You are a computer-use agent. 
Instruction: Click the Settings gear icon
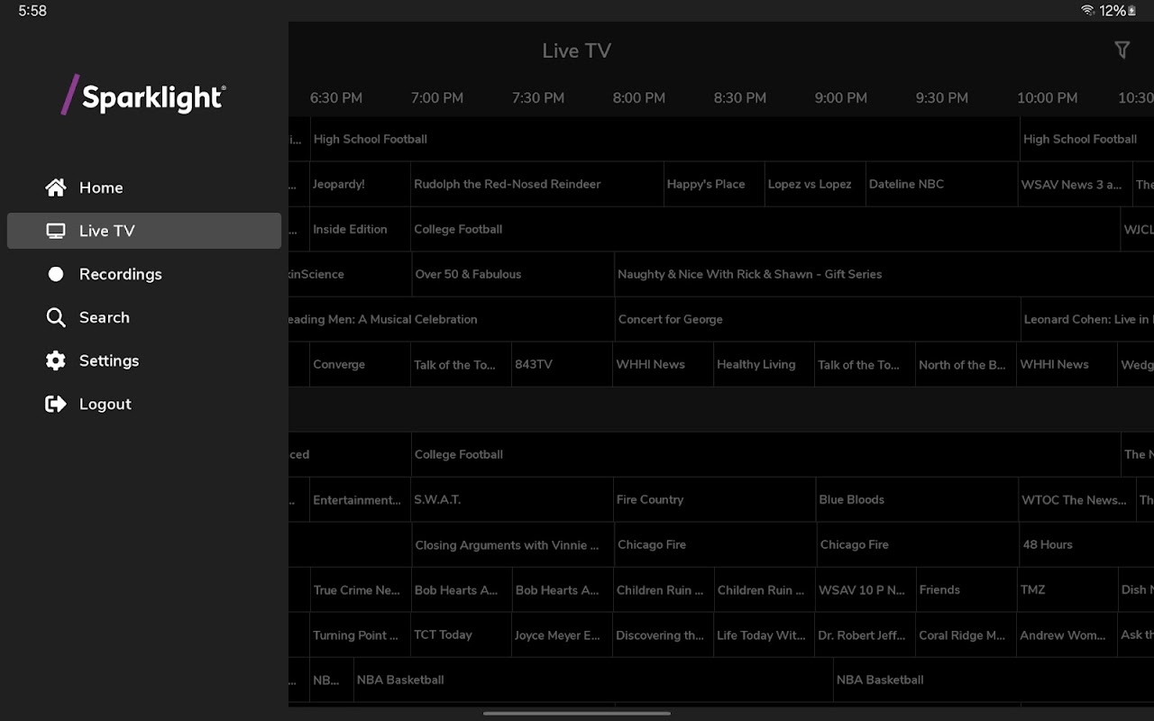56,360
